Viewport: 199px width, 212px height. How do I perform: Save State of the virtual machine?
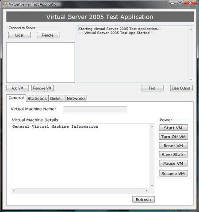(173, 154)
